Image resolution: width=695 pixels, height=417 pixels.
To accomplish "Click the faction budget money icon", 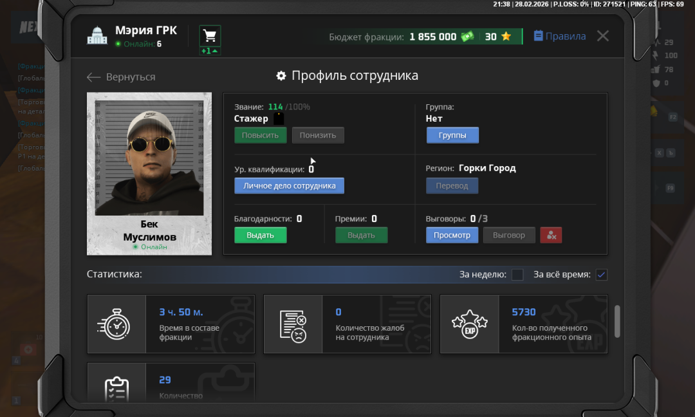I will point(467,37).
